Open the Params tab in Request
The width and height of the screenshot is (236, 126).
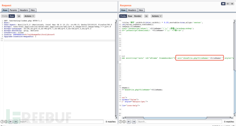pos(13,10)
